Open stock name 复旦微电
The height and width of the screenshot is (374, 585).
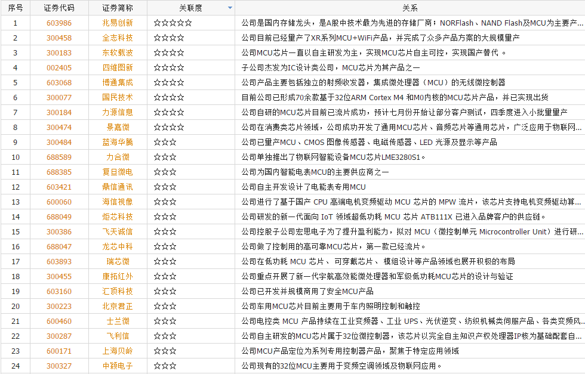click(x=118, y=172)
